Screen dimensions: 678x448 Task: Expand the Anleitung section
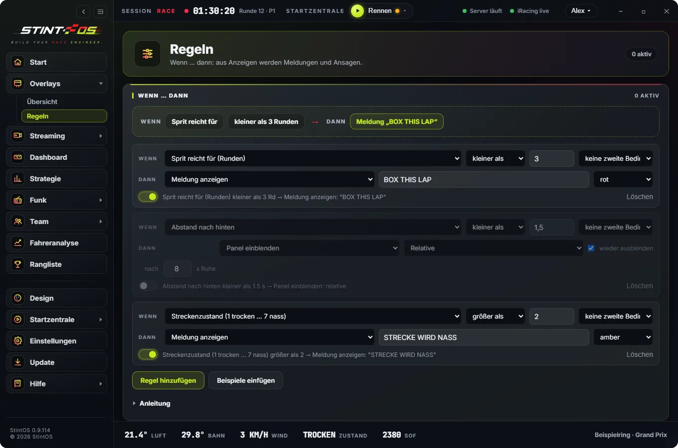[x=152, y=403]
